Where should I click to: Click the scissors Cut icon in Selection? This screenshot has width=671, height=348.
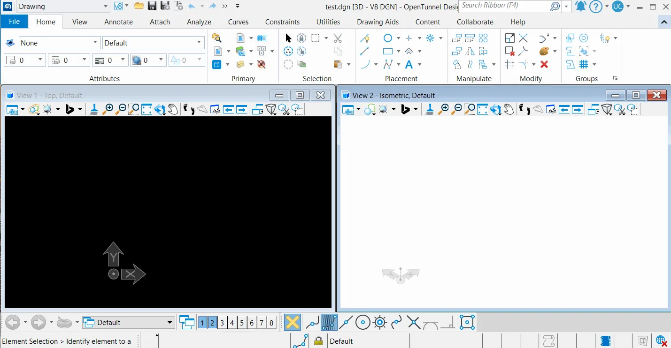(x=338, y=38)
